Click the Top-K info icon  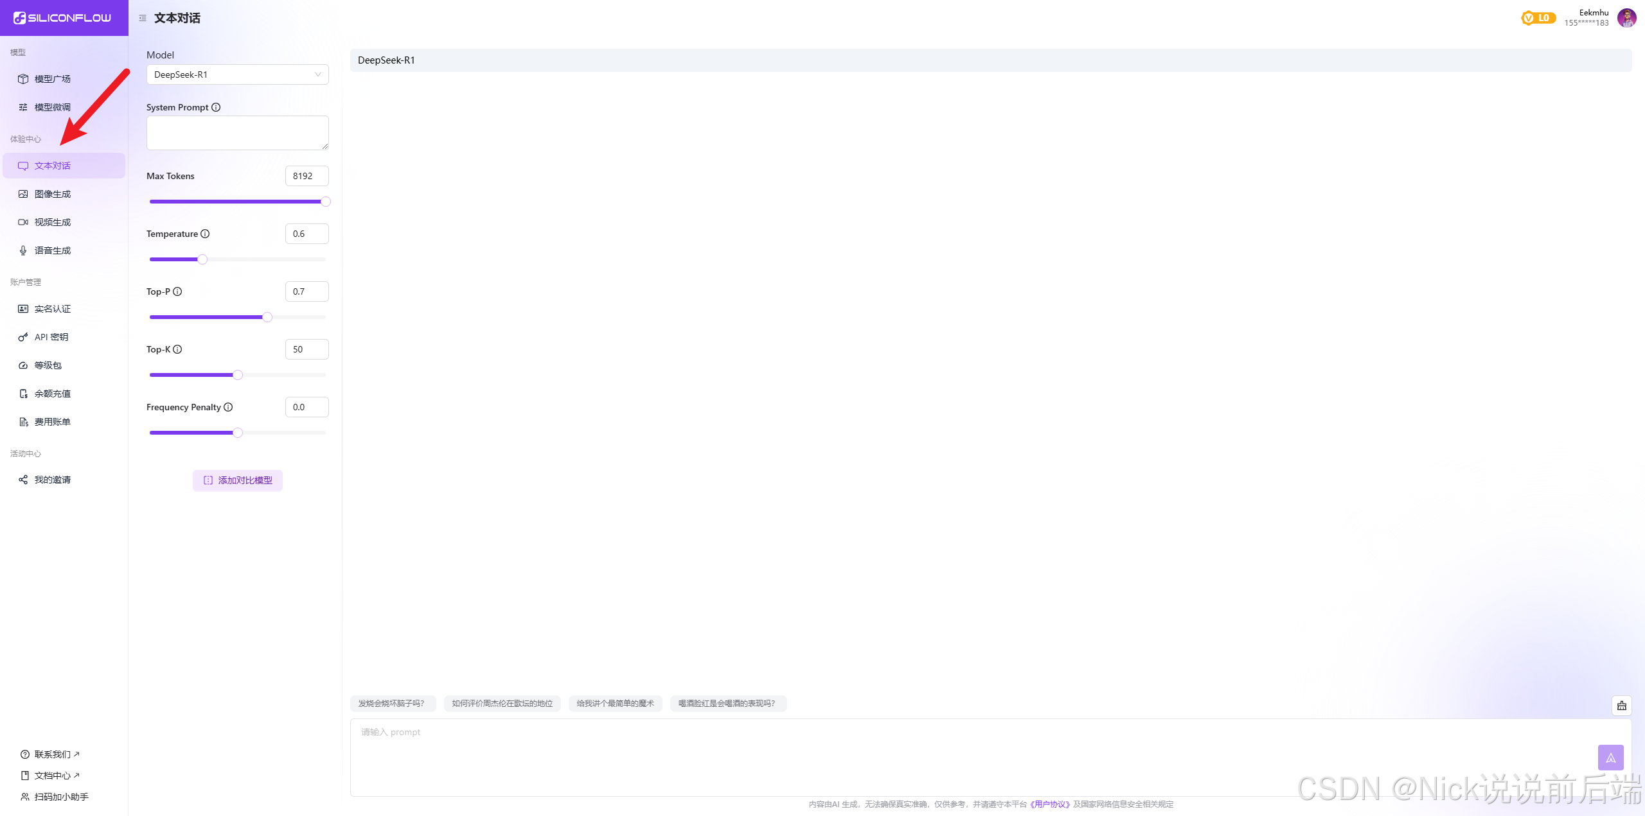177,349
